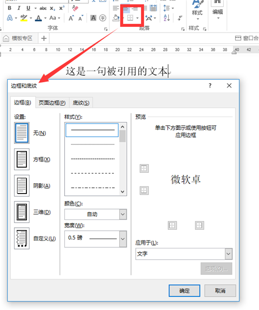
Task: Toggle Bold formatting in the ribbon
Action: click(9, 8)
